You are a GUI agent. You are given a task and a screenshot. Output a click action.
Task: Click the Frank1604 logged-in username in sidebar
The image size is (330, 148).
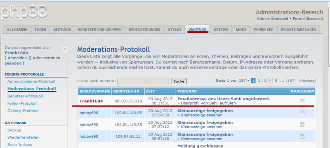16,53
